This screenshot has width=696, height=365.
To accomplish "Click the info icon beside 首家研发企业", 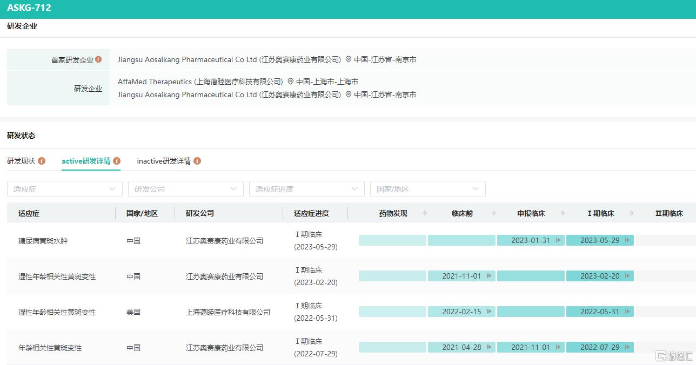I will coord(98,59).
